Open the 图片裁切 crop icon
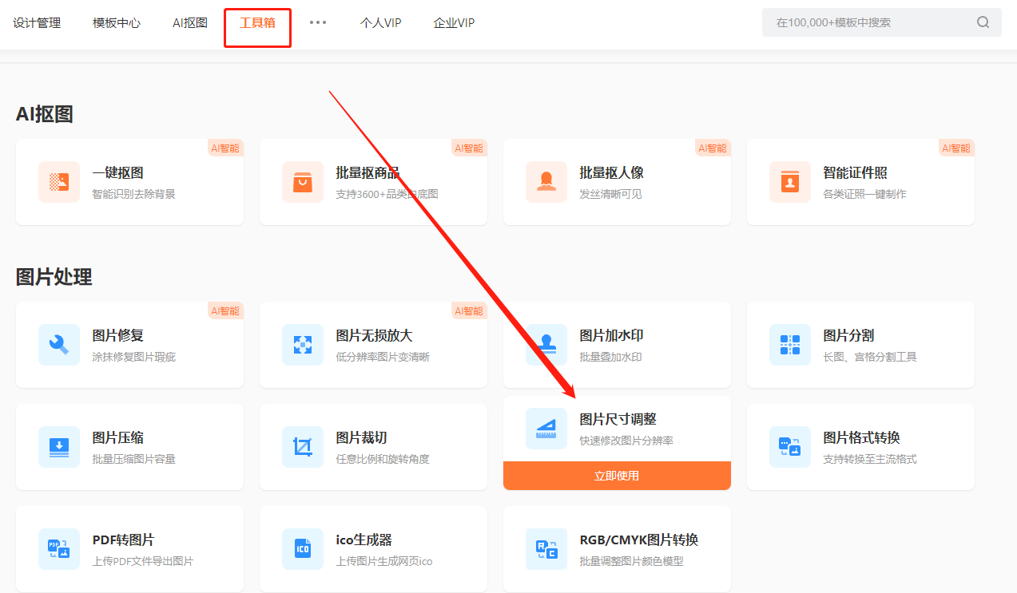Image resolution: width=1017 pixels, height=593 pixels. point(303,447)
